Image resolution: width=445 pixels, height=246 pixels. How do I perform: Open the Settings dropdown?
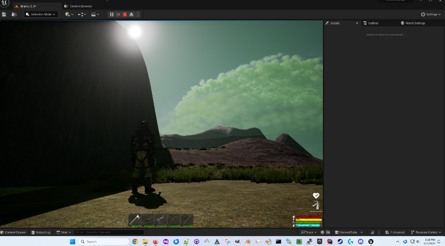tap(431, 14)
